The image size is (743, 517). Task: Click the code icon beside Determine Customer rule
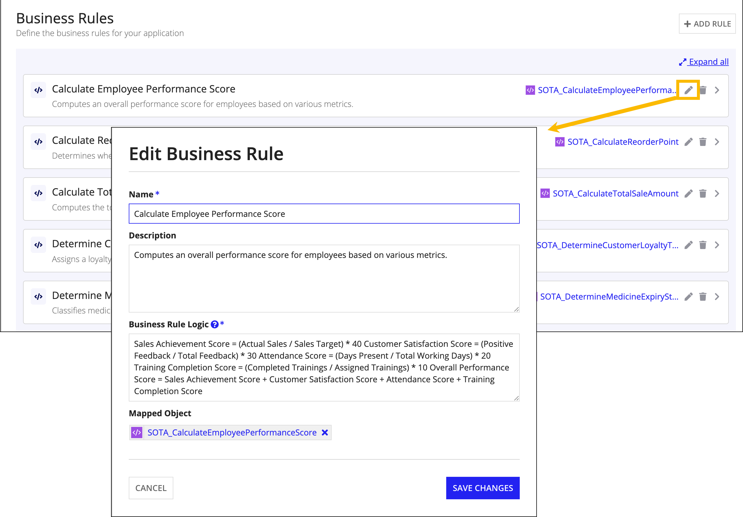pyautogui.click(x=38, y=245)
